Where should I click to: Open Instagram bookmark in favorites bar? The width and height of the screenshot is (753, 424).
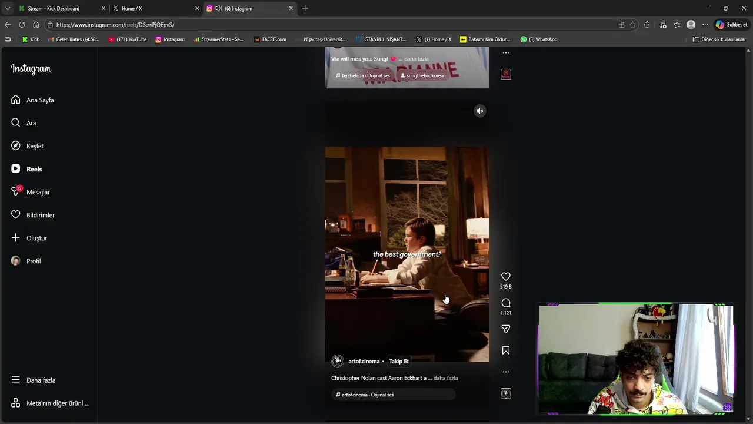click(170, 39)
